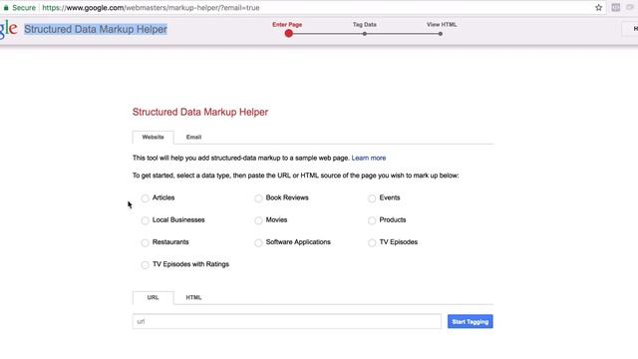Pick the TV Episodes radio option
Screen dimensions: 638x359
pos(372,243)
